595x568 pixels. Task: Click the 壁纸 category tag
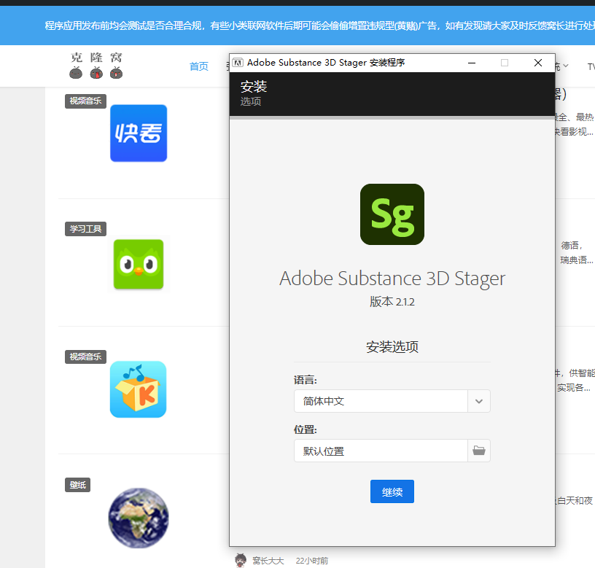coord(77,485)
